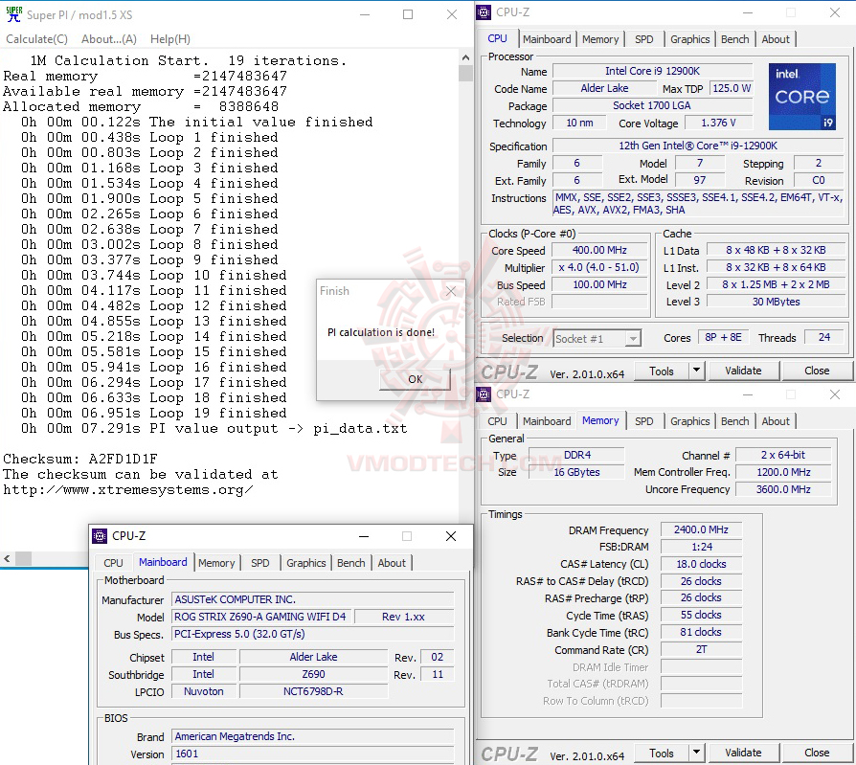Click the Validate button in CPU-Z
Screen dimensions: 856x765
tap(744, 371)
